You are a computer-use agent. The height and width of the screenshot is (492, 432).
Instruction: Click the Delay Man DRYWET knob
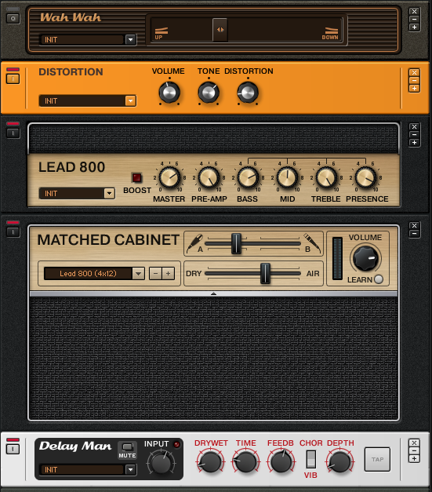(210, 461)
